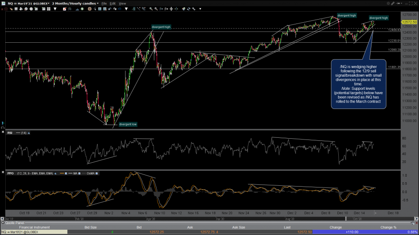The width and height of the screenshot is (419, 235).
Task: Expand the white triangle dropdown after blue arrow
Action: (x=126, y=9)
